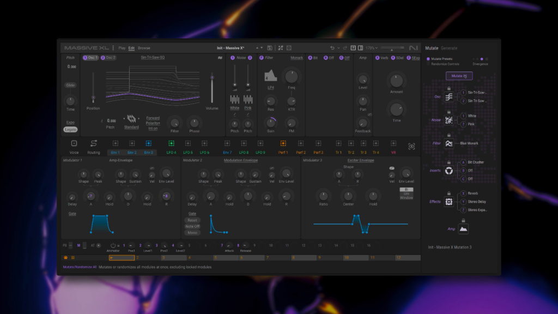Click the Mutate All button
Image resolution: width=558 pixels, height=314 pixels.
coord(459,76)
